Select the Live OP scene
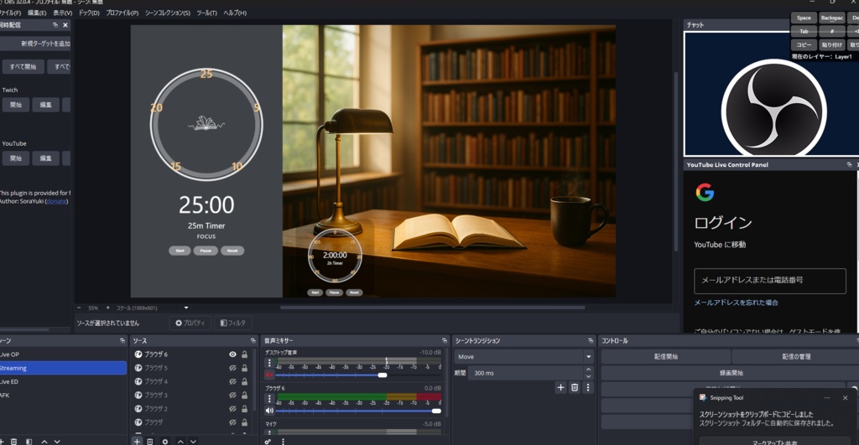 [x=63, y=354]
